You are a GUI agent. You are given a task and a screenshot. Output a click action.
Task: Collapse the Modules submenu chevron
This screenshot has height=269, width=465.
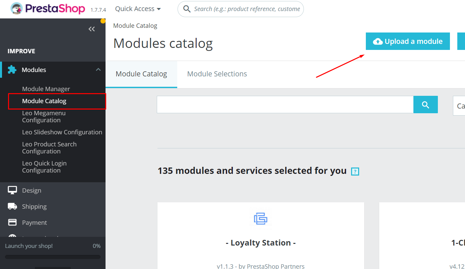coord(98,69)
